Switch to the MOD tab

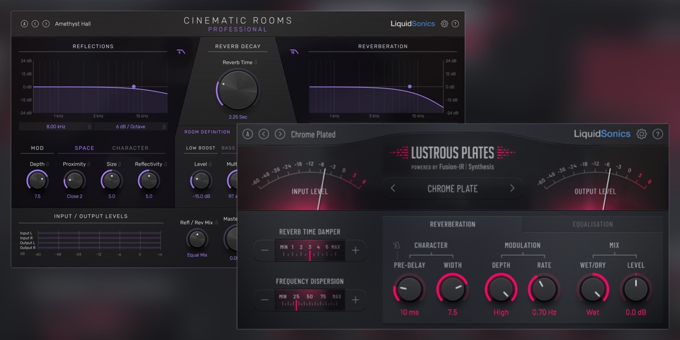click(x=37, y=148)
